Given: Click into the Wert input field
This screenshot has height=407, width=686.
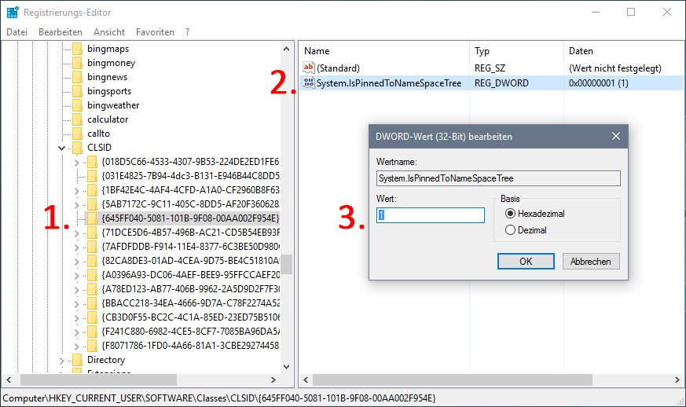Looking at the screenshot, I should pos(430,215).
